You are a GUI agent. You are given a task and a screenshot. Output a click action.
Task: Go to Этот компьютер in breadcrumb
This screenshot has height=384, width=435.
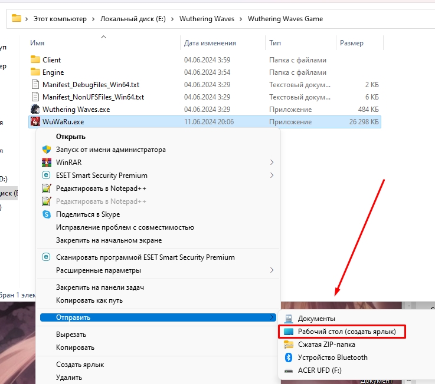point(60,19)
